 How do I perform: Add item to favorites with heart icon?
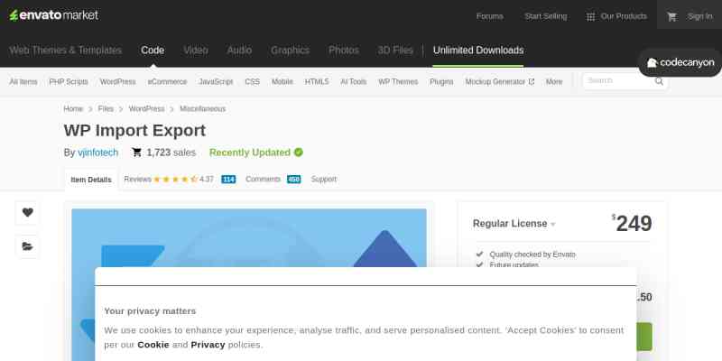pyautogui.click(x=28, y=212)
